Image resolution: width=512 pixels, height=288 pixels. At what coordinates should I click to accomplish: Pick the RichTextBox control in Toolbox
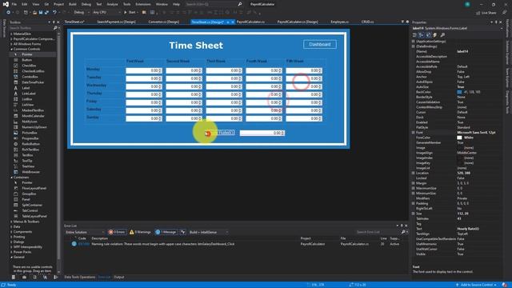tap(30, 150)
